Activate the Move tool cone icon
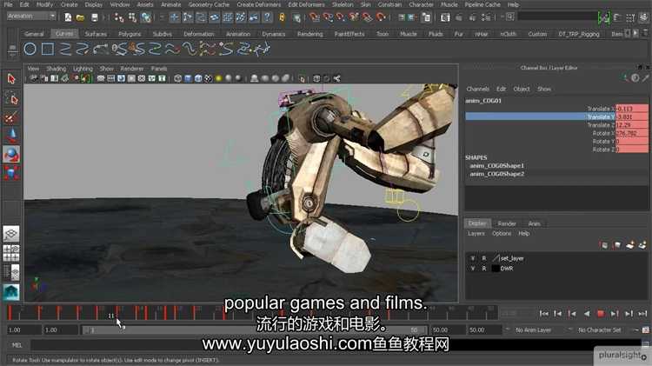 click(11, 135)
